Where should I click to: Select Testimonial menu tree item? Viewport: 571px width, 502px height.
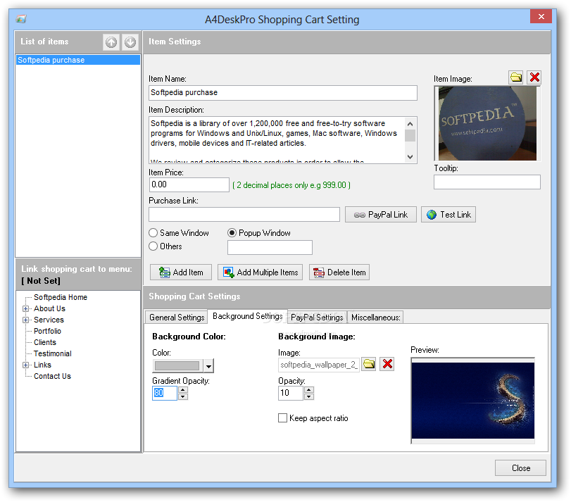pos(52,354)
